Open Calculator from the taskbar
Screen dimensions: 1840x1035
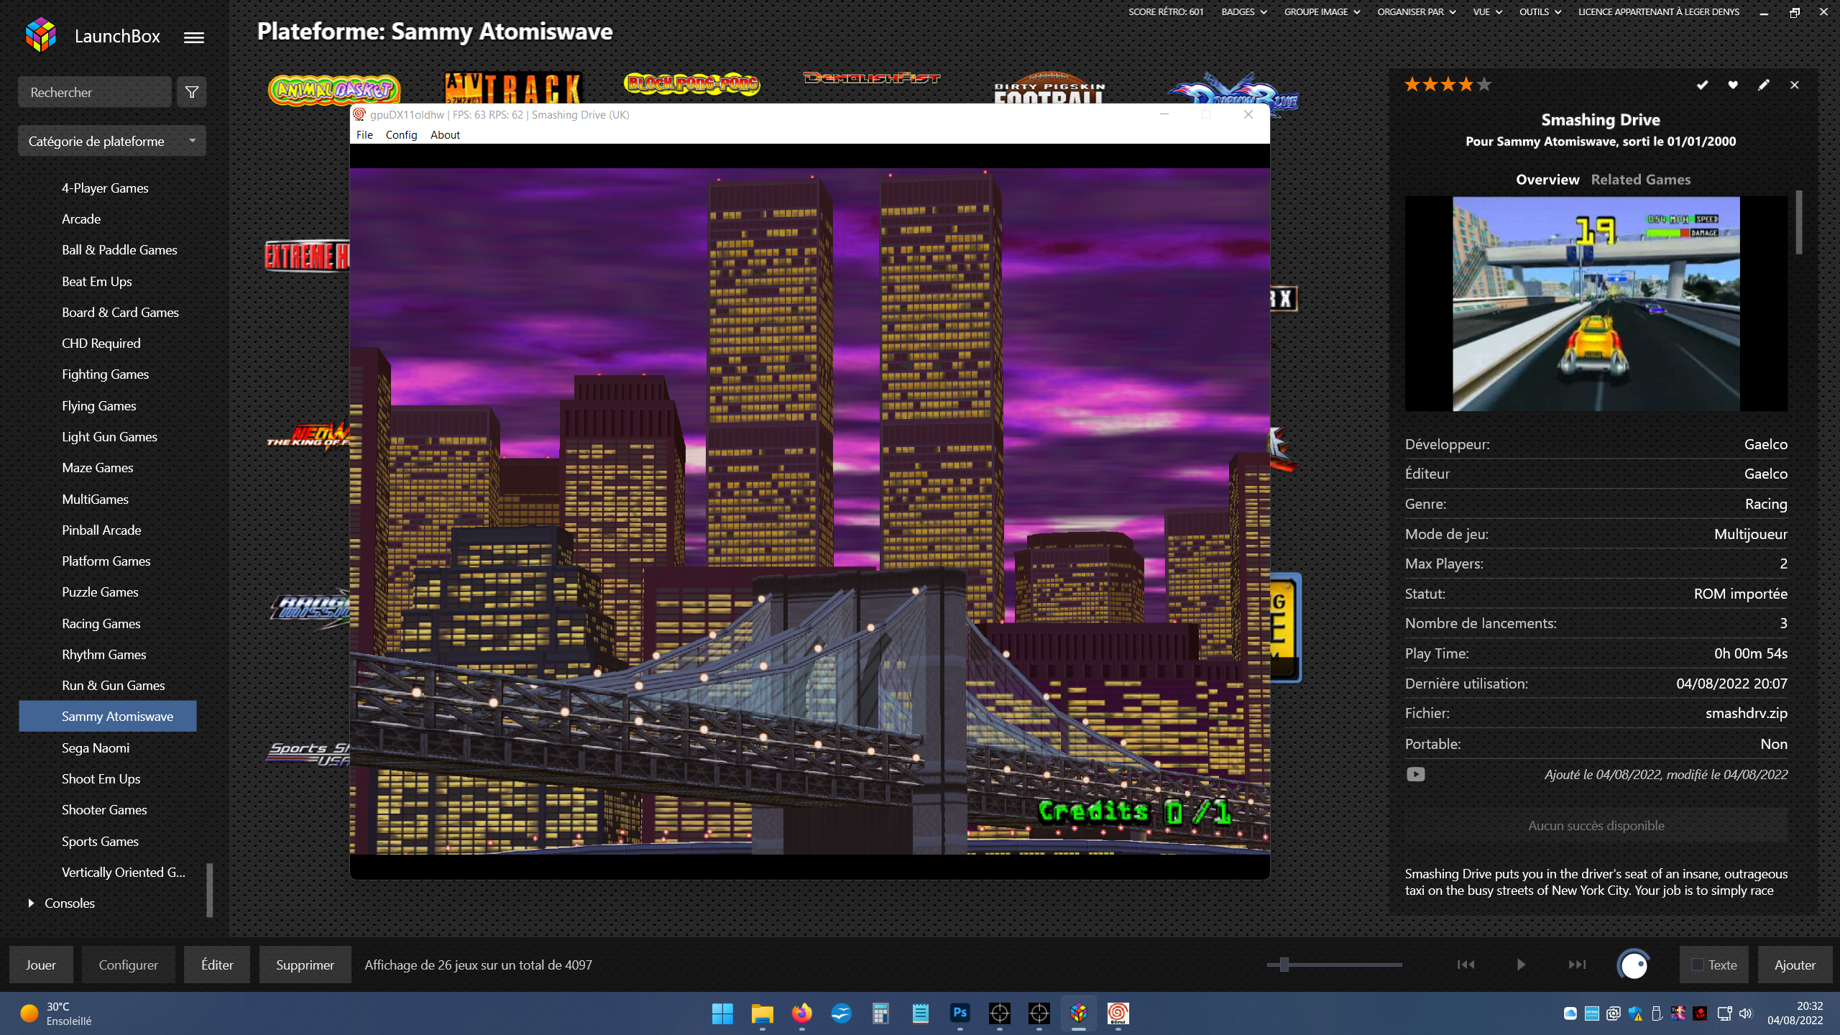880,1013
